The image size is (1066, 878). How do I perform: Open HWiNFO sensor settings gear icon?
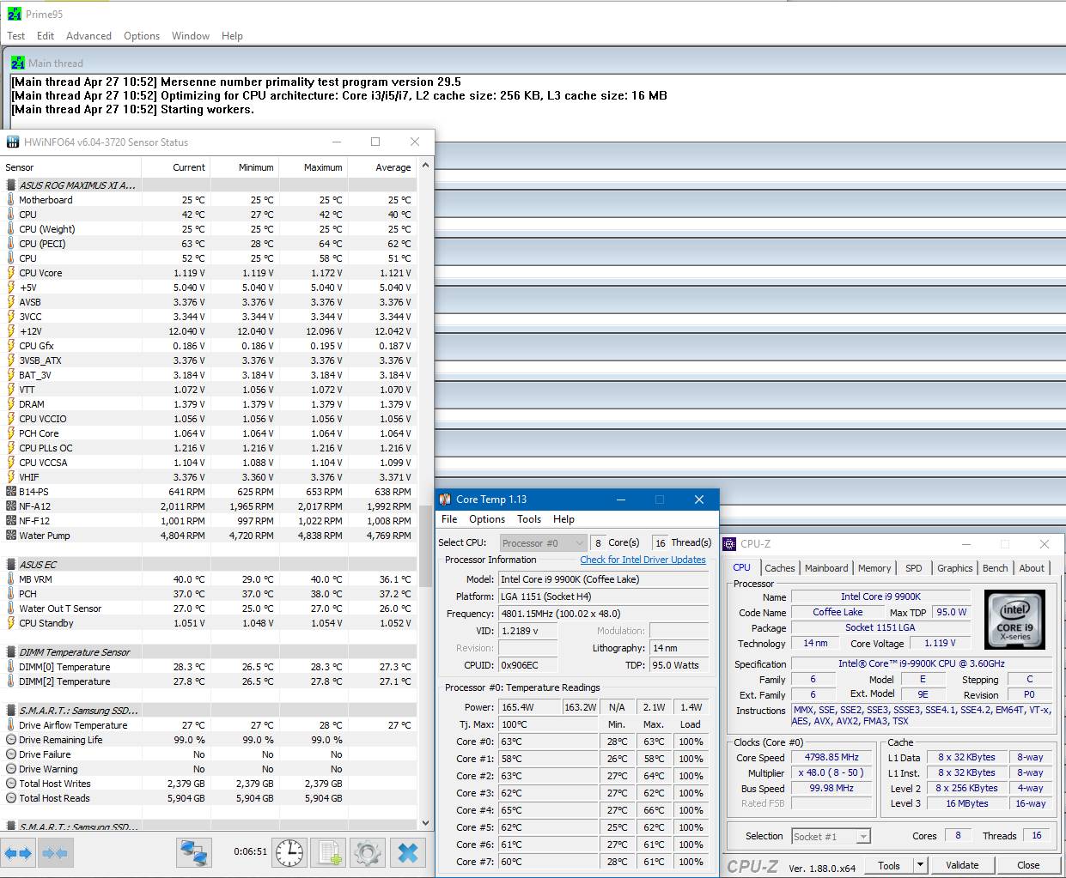(x=368, y=853)
